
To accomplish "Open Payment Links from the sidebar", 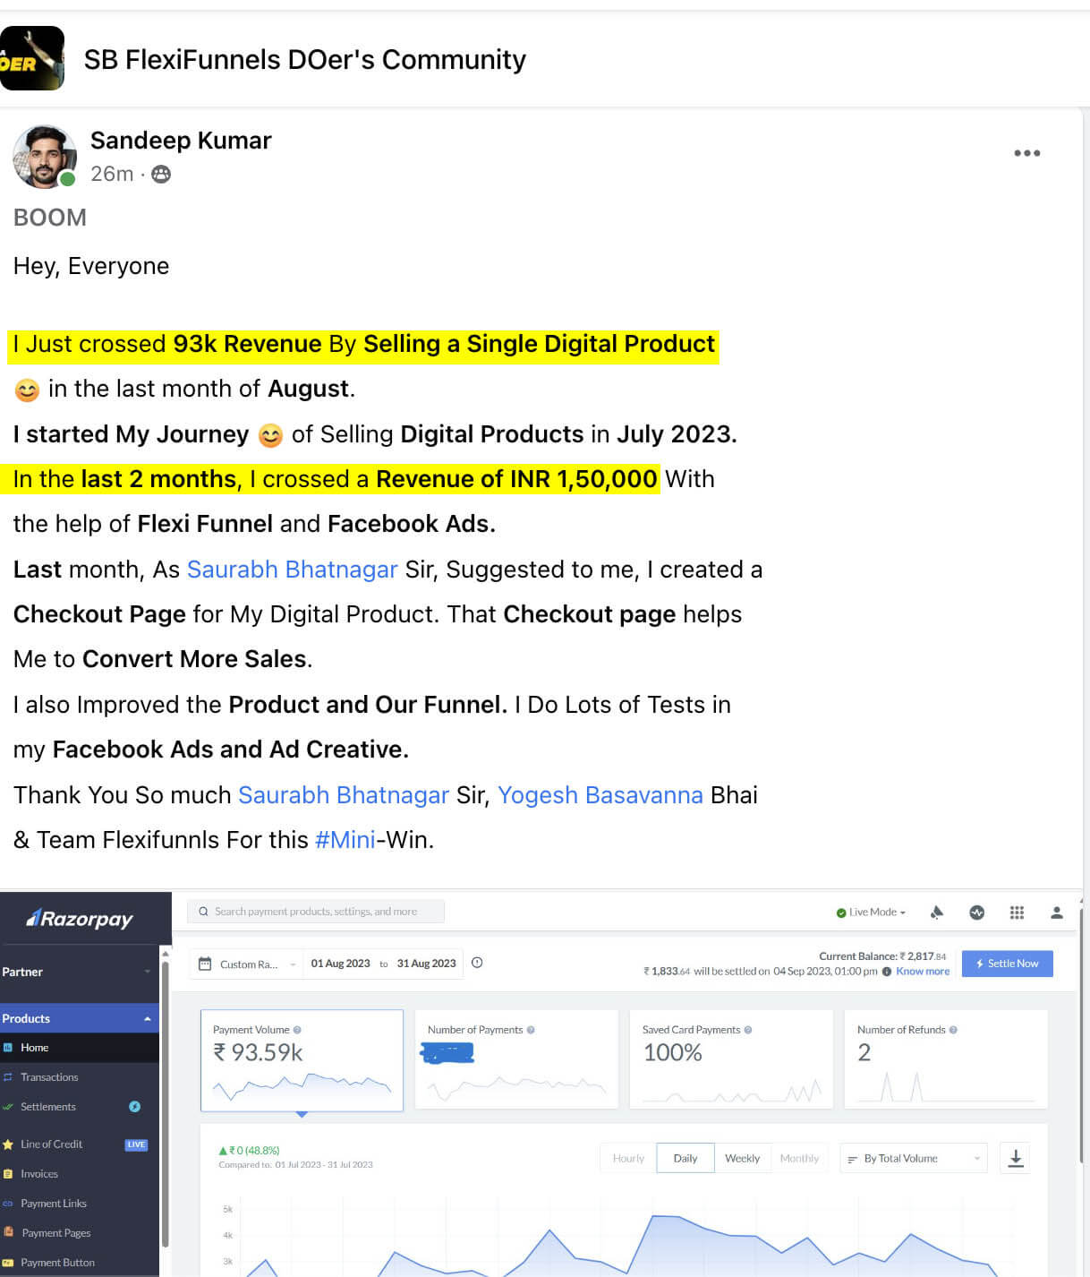I will pos(55,1204).
